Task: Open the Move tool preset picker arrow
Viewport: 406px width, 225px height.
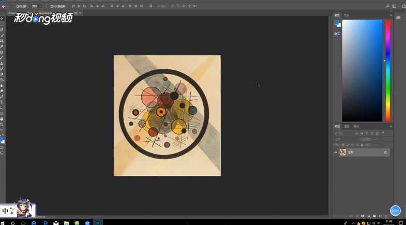Action: tap(8, 6)
